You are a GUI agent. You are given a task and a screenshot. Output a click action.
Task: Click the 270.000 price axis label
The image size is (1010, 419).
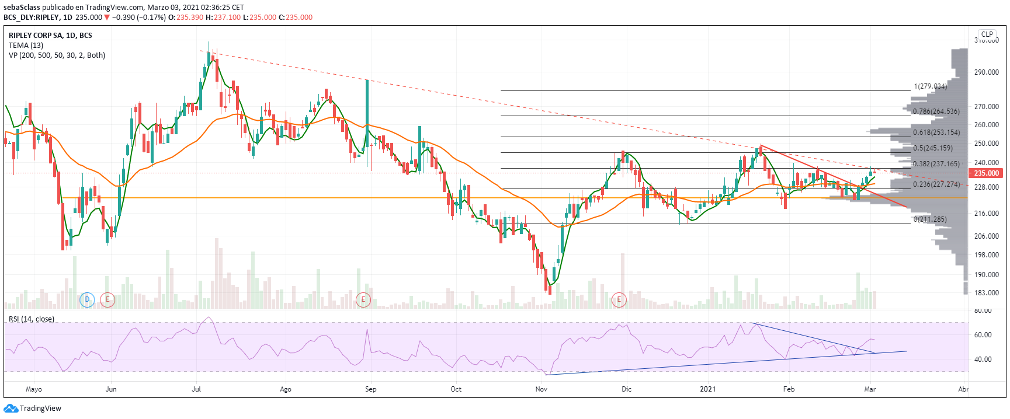(x=986, y=107)
